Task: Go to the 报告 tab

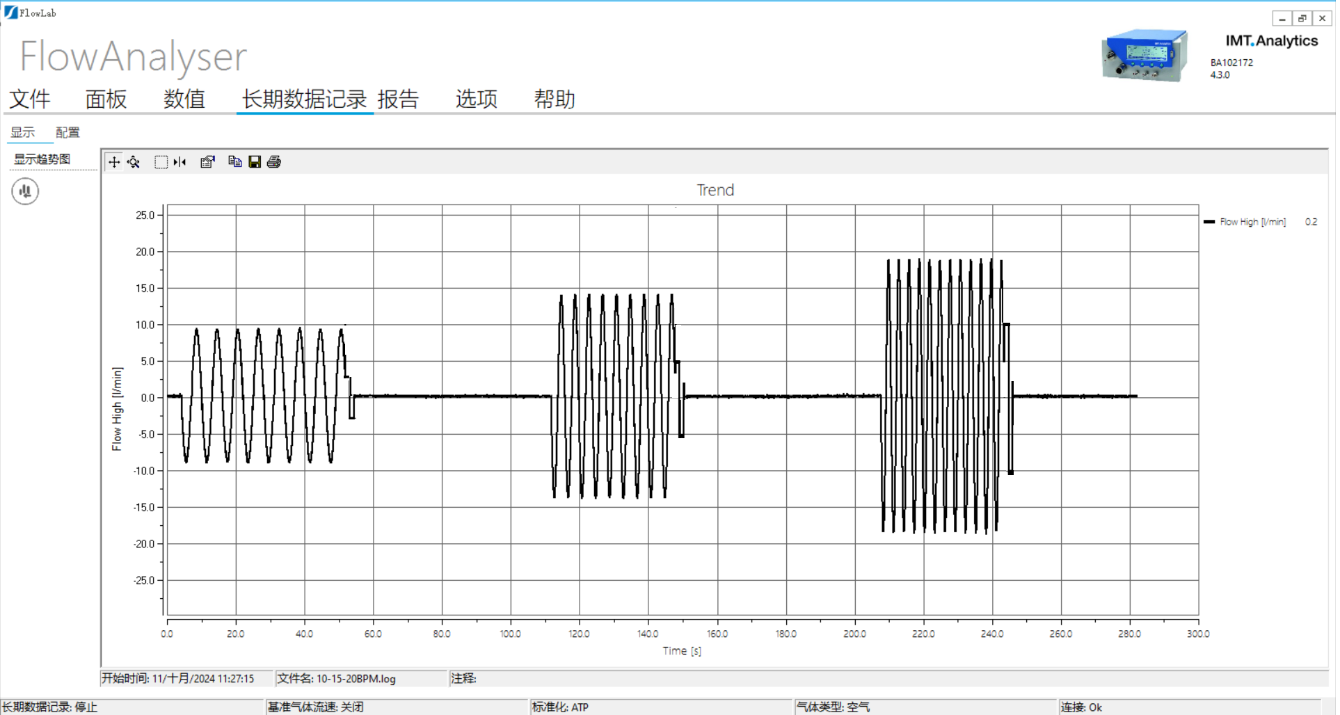Action: [398, 99]
